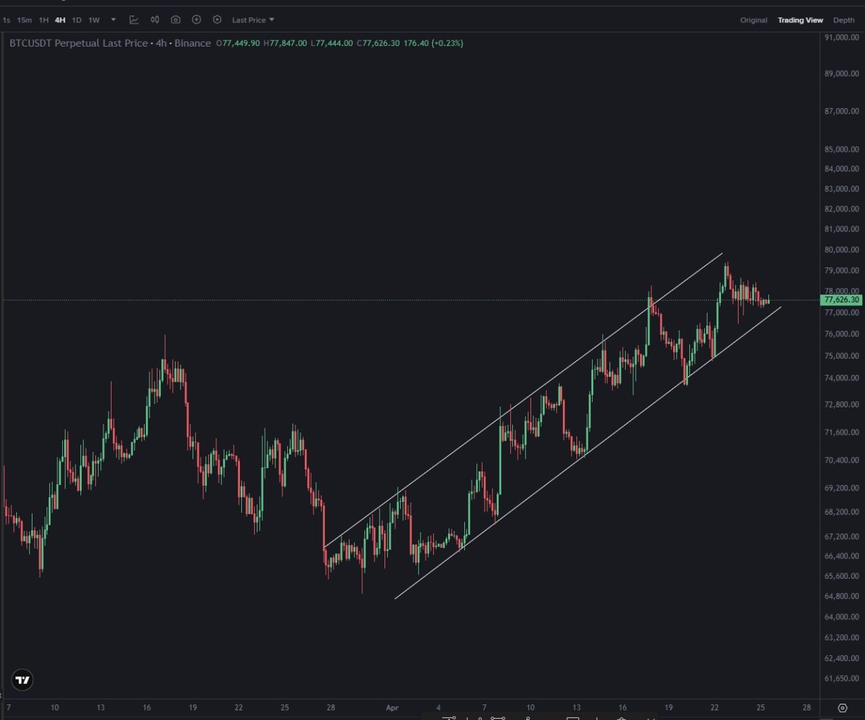Screen dimensions: 865x720
Task: Click the TradingView logo badge
Action: pyautogui.click(x=22, y=680)
